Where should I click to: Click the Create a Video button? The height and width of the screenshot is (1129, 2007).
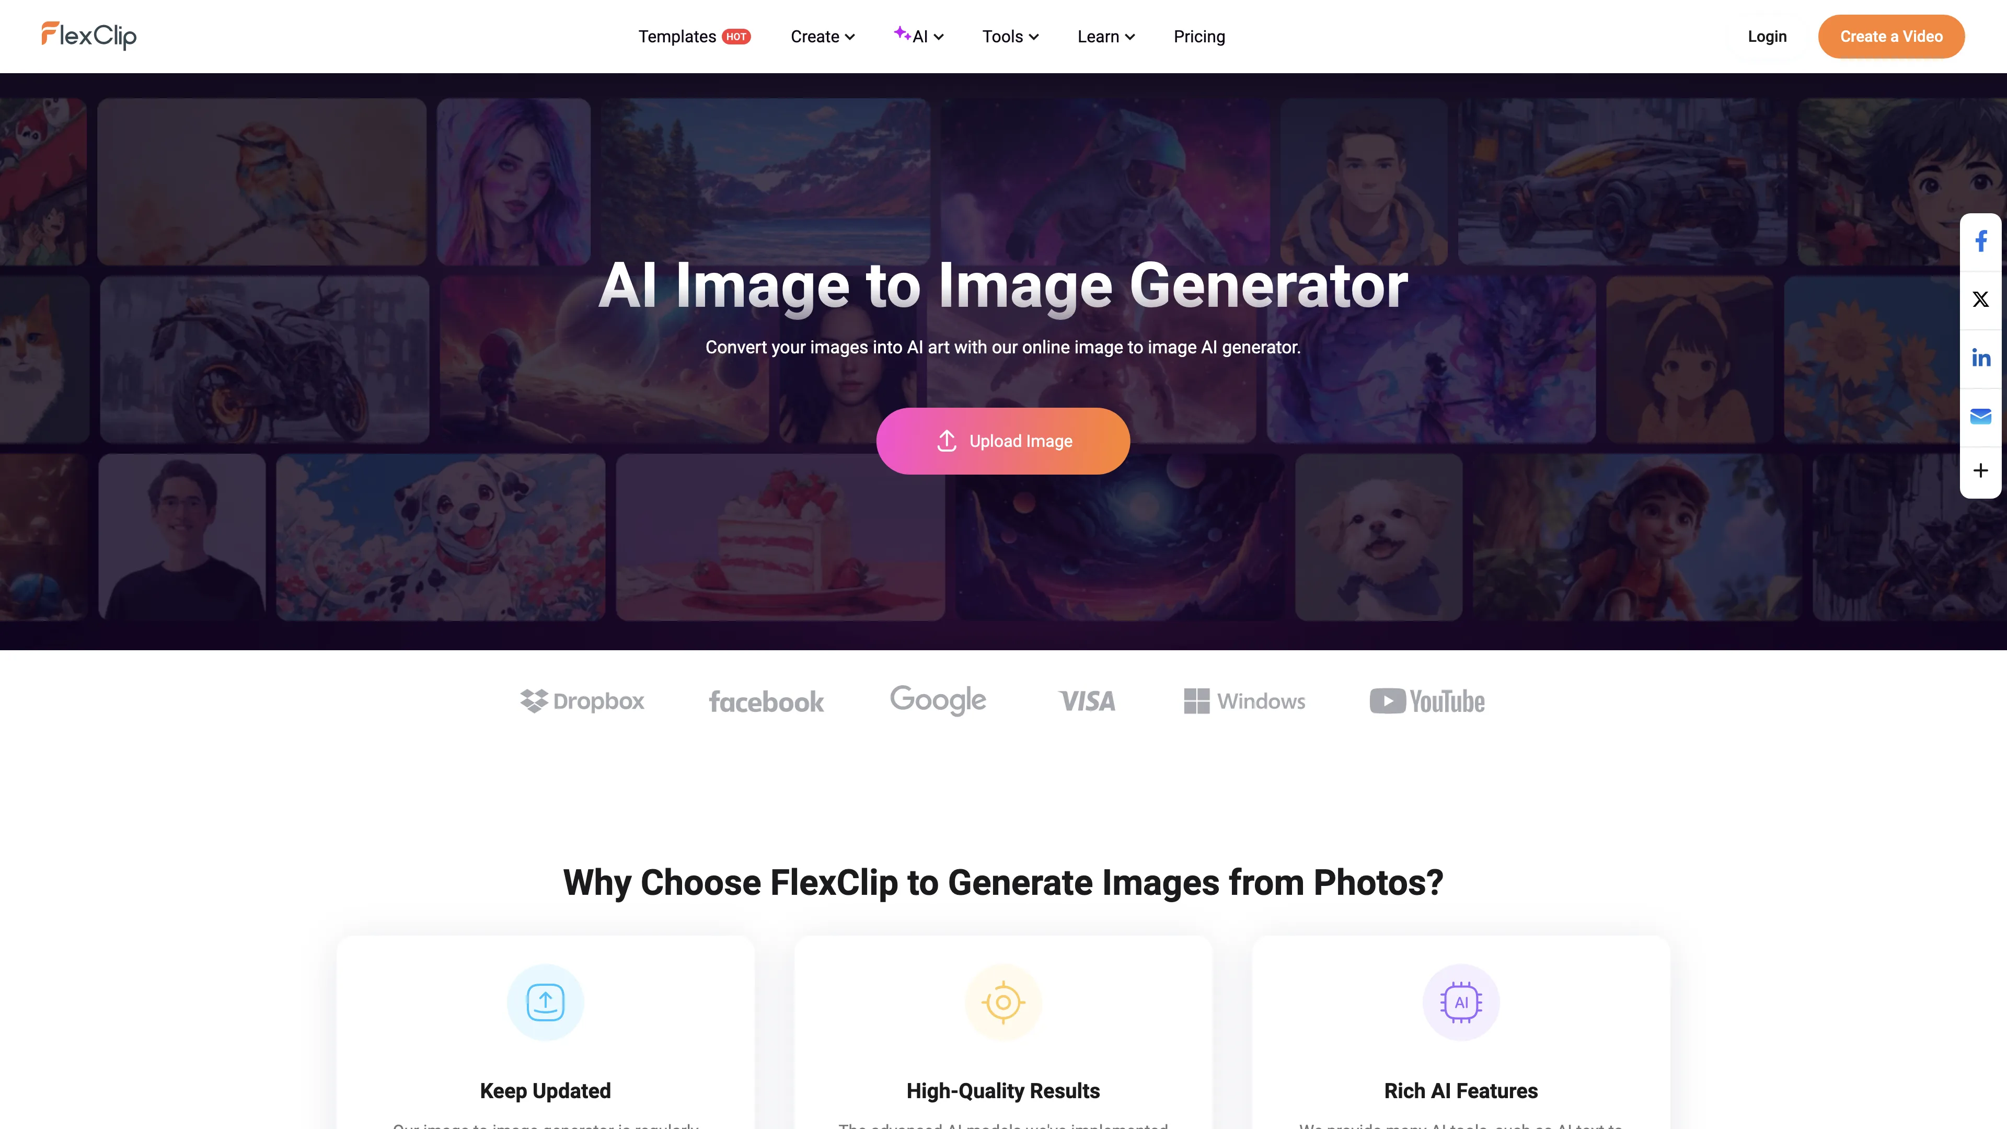click(1890, 36)
